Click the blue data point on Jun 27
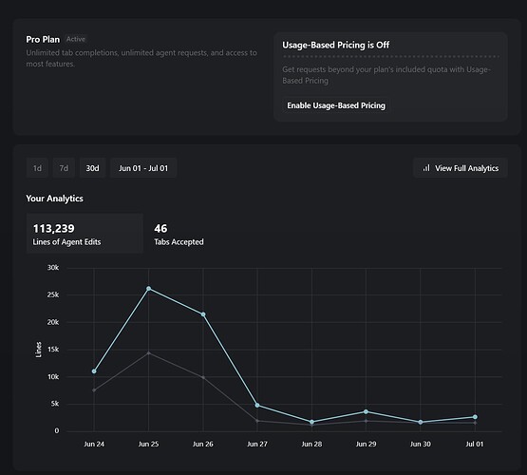 click(257, 406)
